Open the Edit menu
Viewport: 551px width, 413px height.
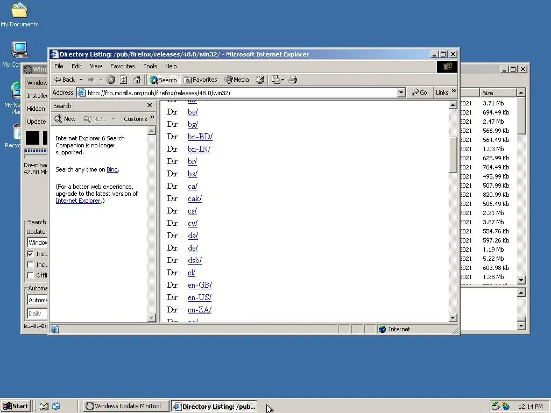(x=76, y=66)
